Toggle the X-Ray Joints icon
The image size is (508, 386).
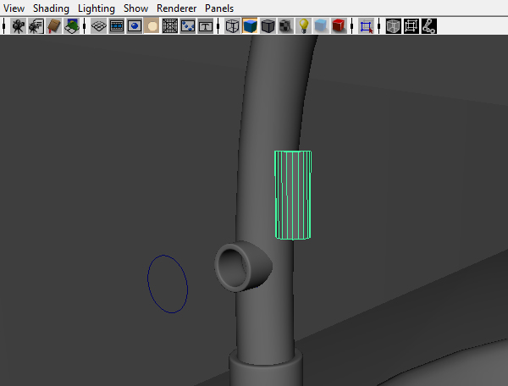click(x=429, y=26)
